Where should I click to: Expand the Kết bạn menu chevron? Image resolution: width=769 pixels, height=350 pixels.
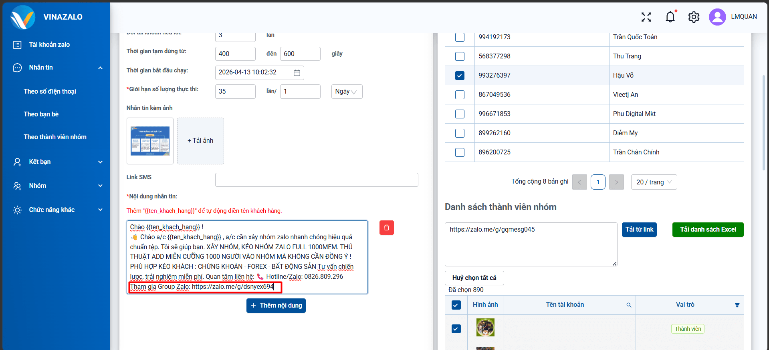(101, 162)
